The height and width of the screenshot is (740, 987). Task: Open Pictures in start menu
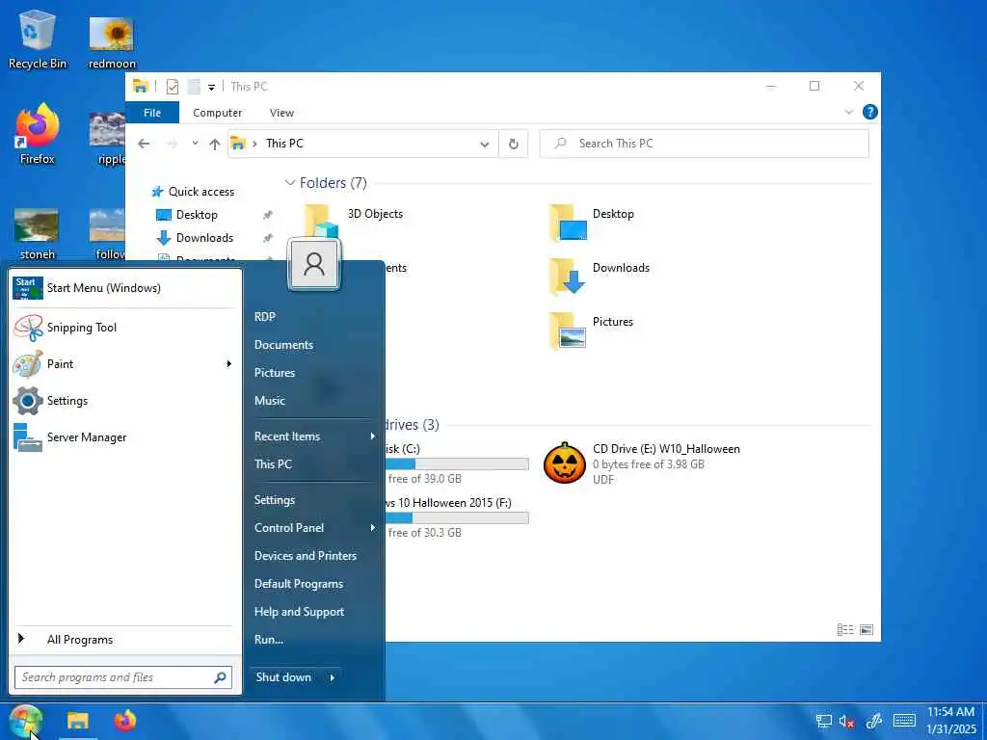click(275, 373)
